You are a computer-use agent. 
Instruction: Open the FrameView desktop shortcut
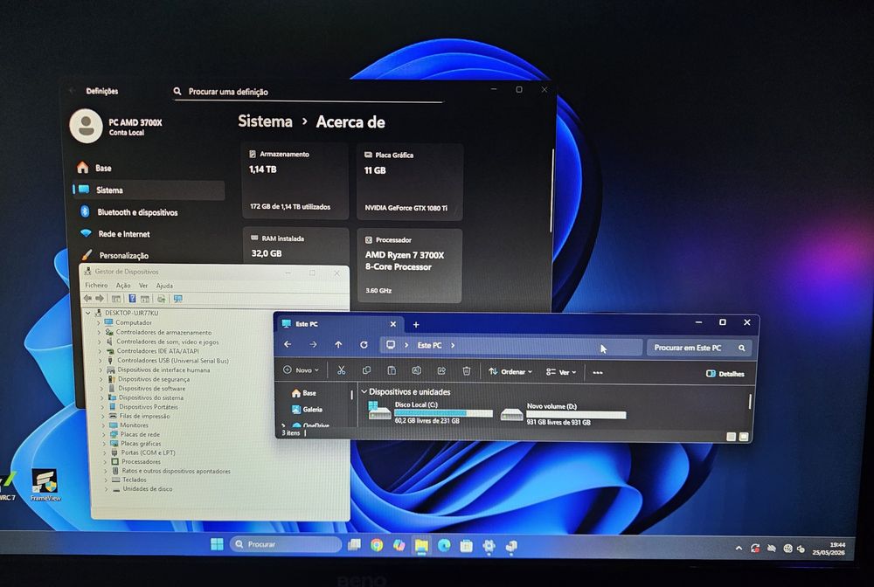click(x=45, y=485)
